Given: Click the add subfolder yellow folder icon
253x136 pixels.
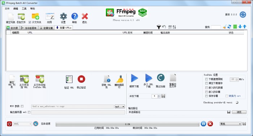Looking at the screenshot, I should (35, 16).
